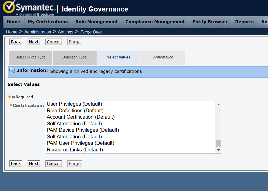Screen dimensions: 268x191
Task: Go to the Select Purge Type step
Action: point(30,57)
